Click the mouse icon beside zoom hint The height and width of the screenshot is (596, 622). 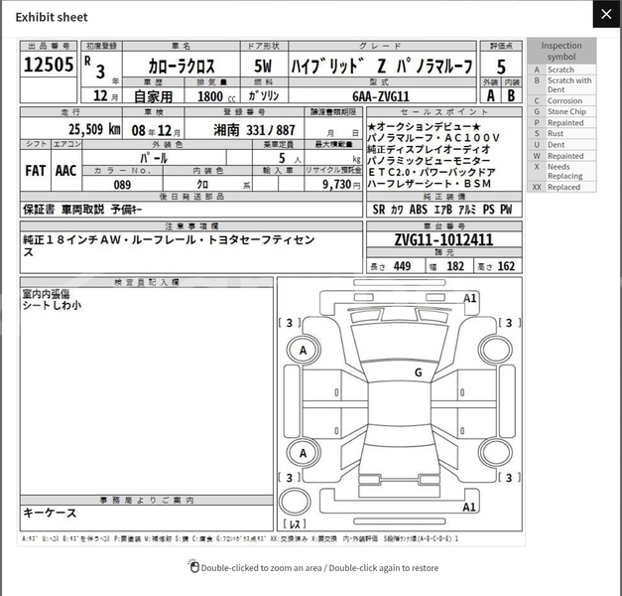(193, 566)
